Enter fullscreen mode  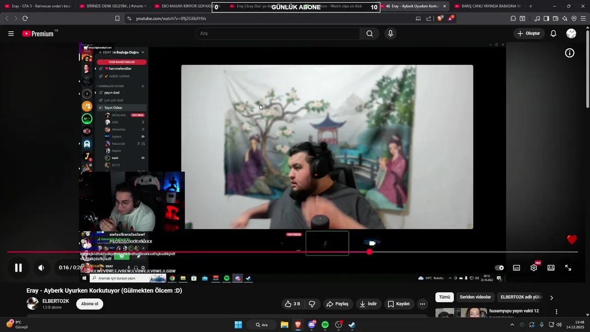click(568, 268)
